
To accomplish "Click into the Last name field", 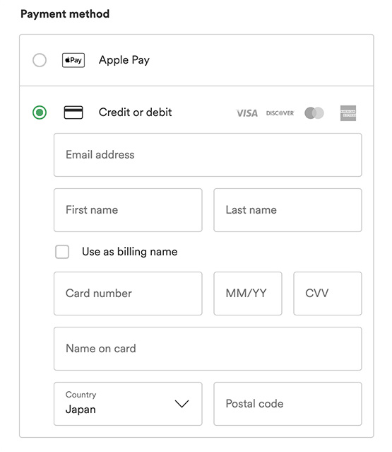I will (287, 210).
